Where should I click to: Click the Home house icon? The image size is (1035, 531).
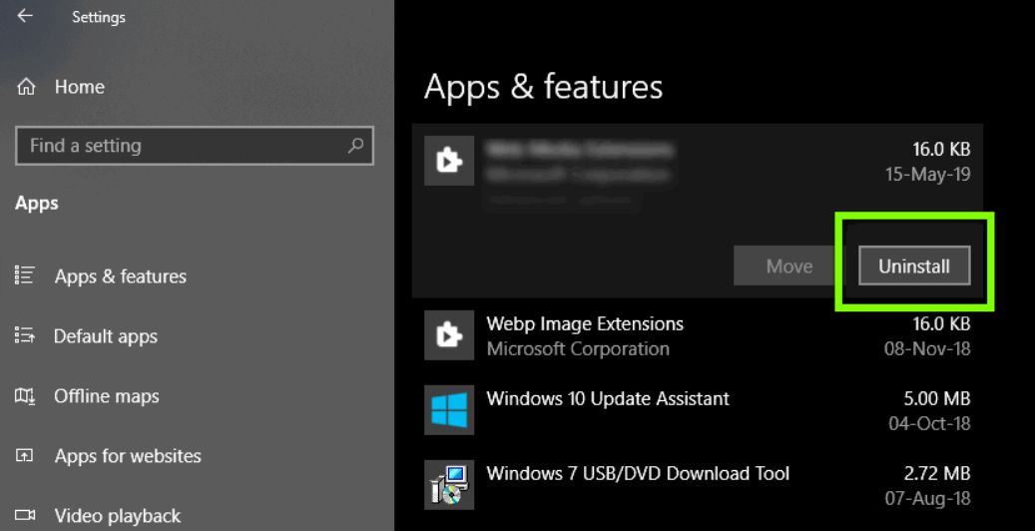click(x=26, y=87)
